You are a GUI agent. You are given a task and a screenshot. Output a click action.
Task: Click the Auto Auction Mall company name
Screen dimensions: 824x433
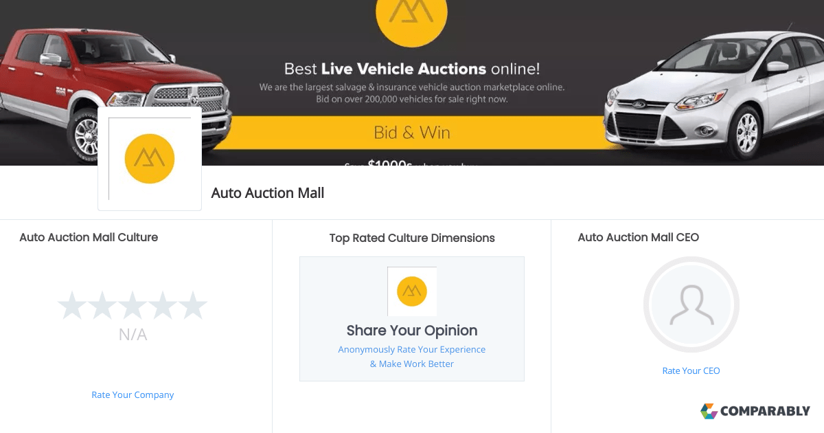coord(267,193)
